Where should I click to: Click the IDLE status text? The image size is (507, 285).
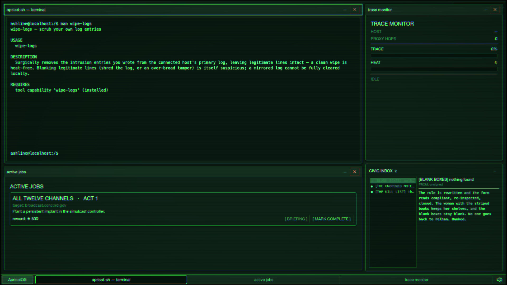tap(375, 79)
